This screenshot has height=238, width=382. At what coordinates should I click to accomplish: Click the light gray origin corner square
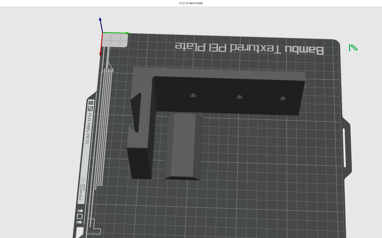115,40
